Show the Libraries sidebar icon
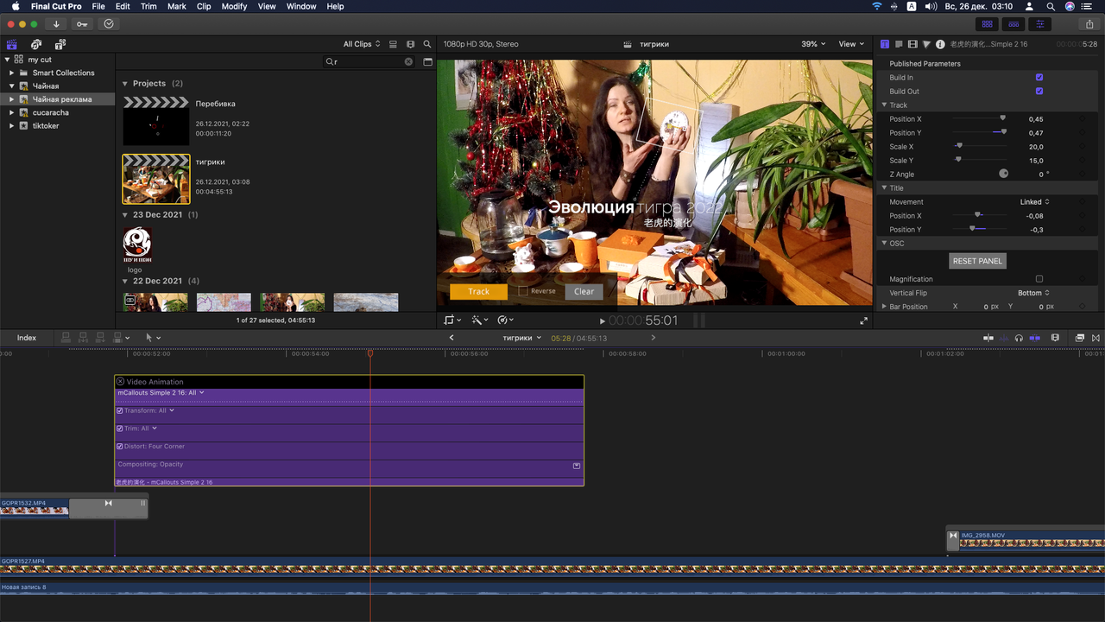Screen dimensions: 1105x622 [12, 44]
